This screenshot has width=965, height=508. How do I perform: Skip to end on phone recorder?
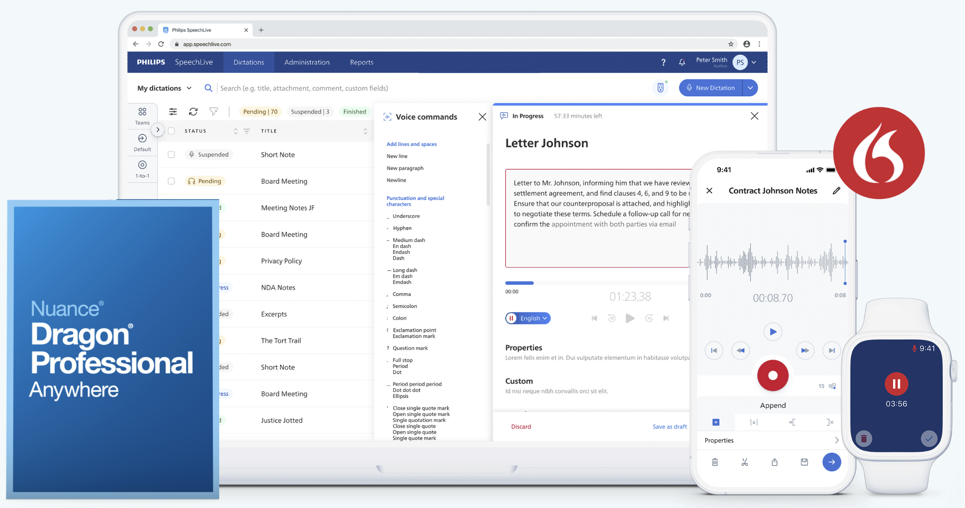(831, 350)
